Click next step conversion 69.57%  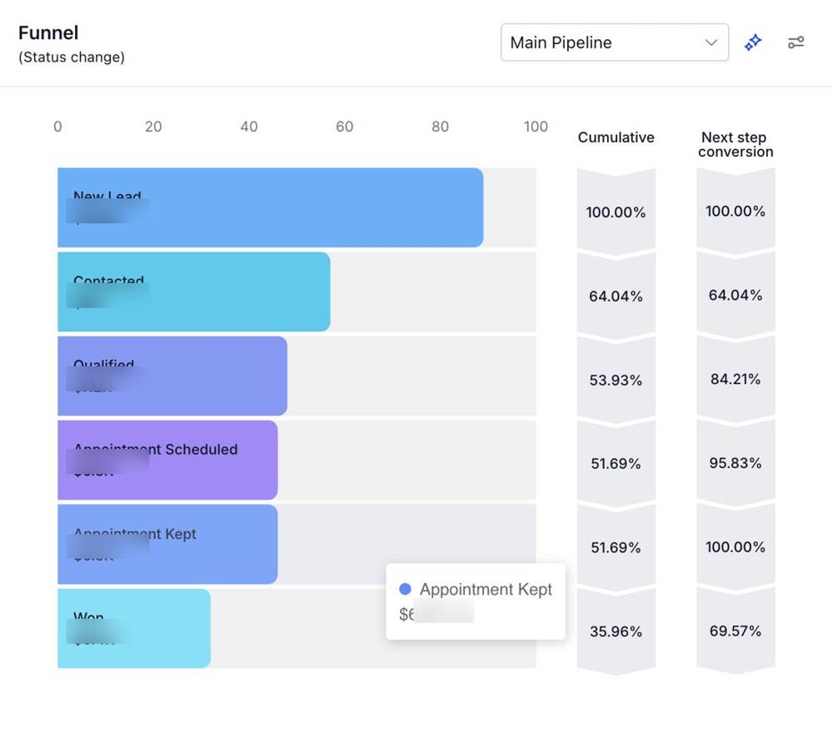pos(736,631)
